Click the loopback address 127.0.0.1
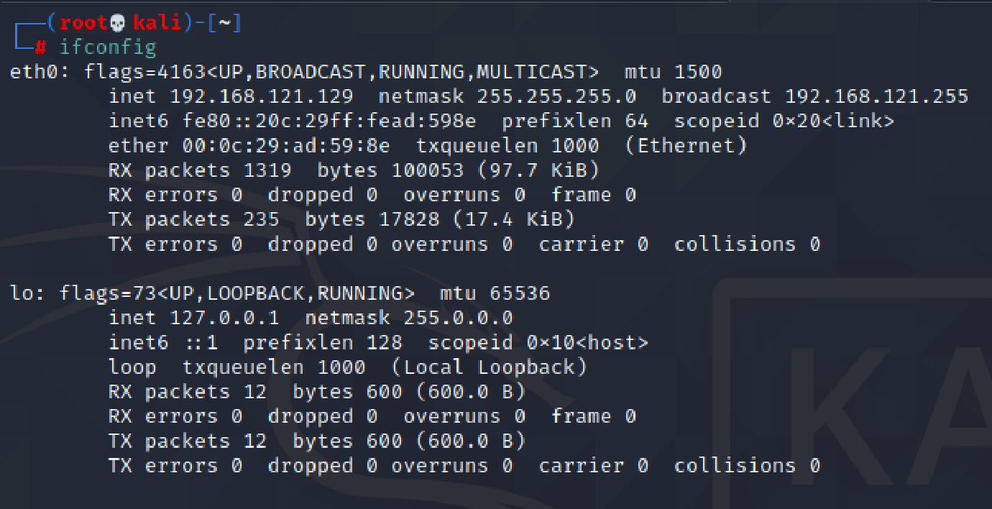The image size is (992, 509). (x=224, y=318)
